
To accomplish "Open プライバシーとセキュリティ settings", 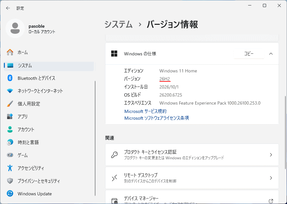I will pos(49,181).
